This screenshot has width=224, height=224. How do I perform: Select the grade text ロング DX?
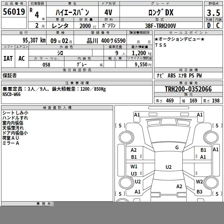point(161,12)
